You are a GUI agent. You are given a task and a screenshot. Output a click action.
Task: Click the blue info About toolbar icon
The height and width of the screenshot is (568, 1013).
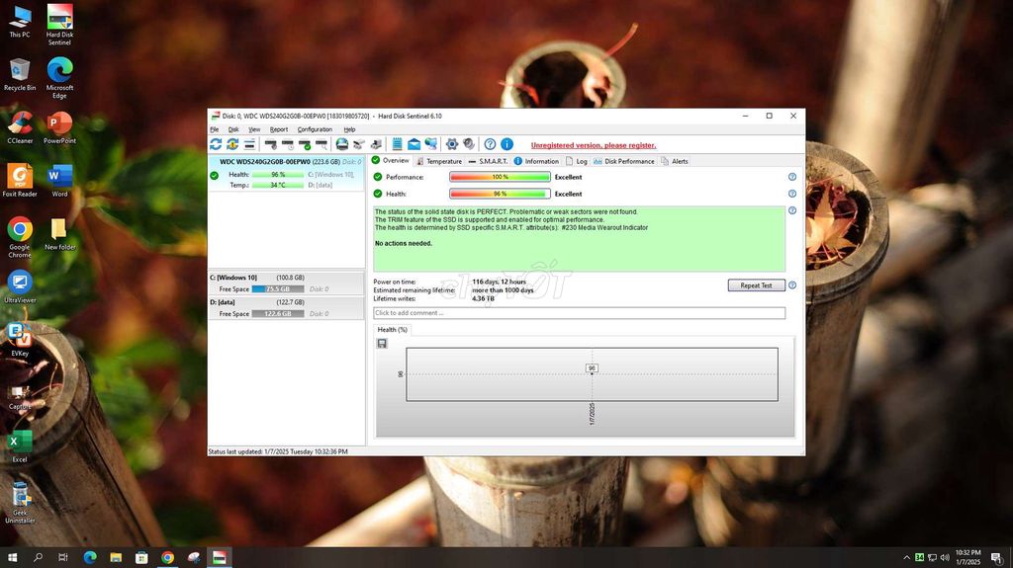tap(507, 144)
